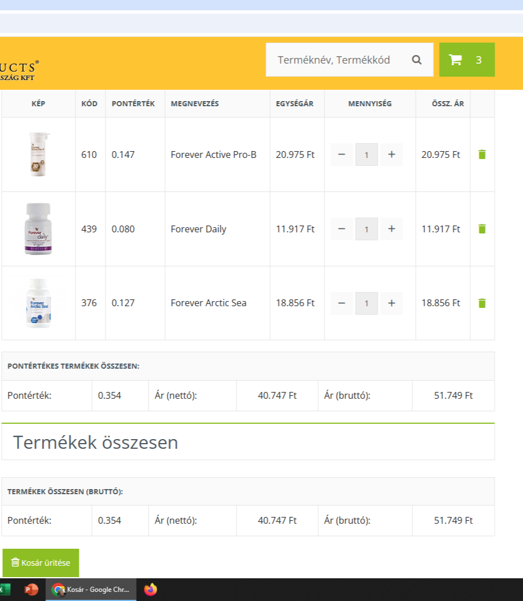Increase Forever Daily quantity
523x601 pixels.
(x=391, y=229)
